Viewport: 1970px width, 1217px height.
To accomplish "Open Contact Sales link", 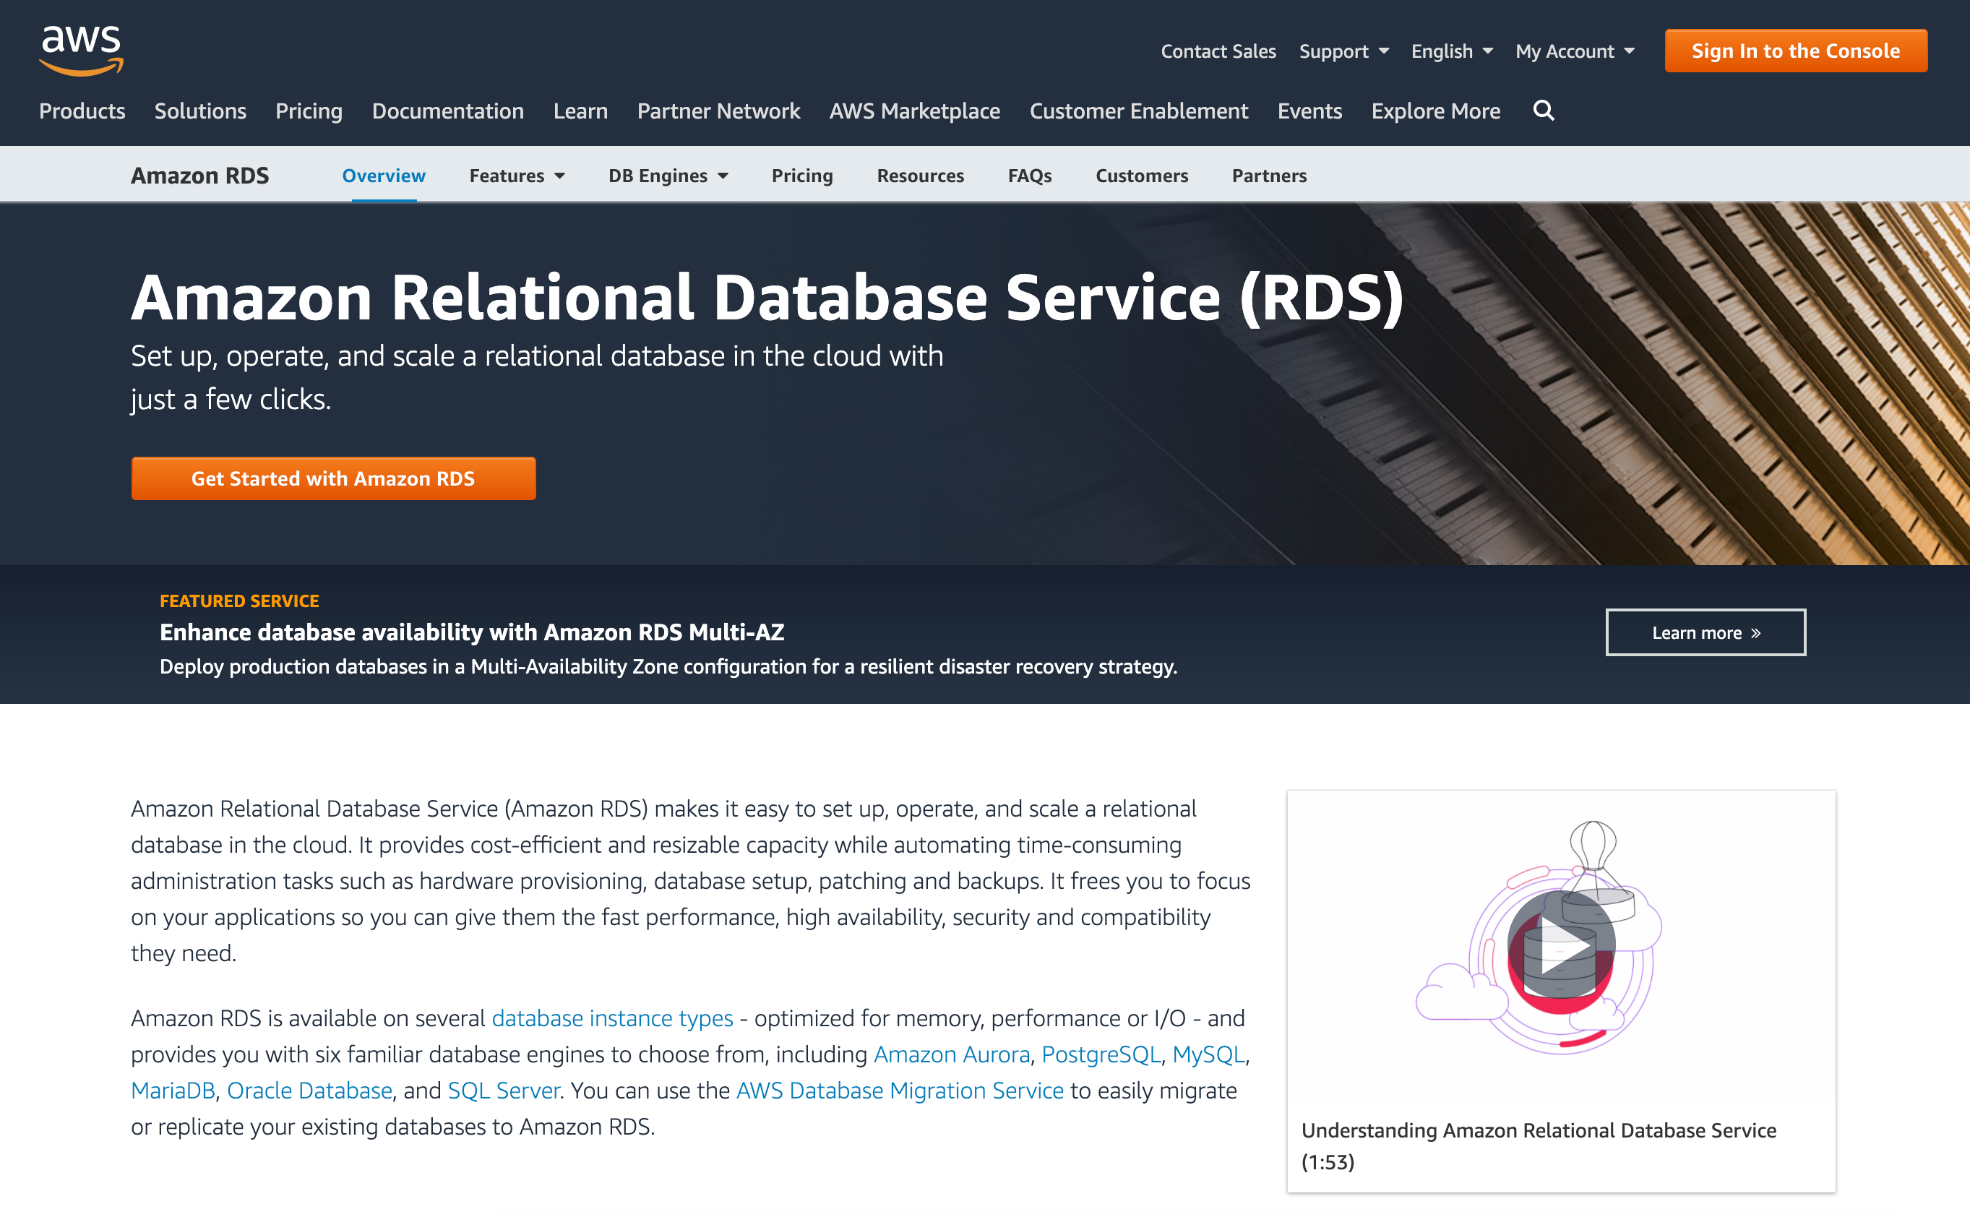I will (x=1218, y=51).
